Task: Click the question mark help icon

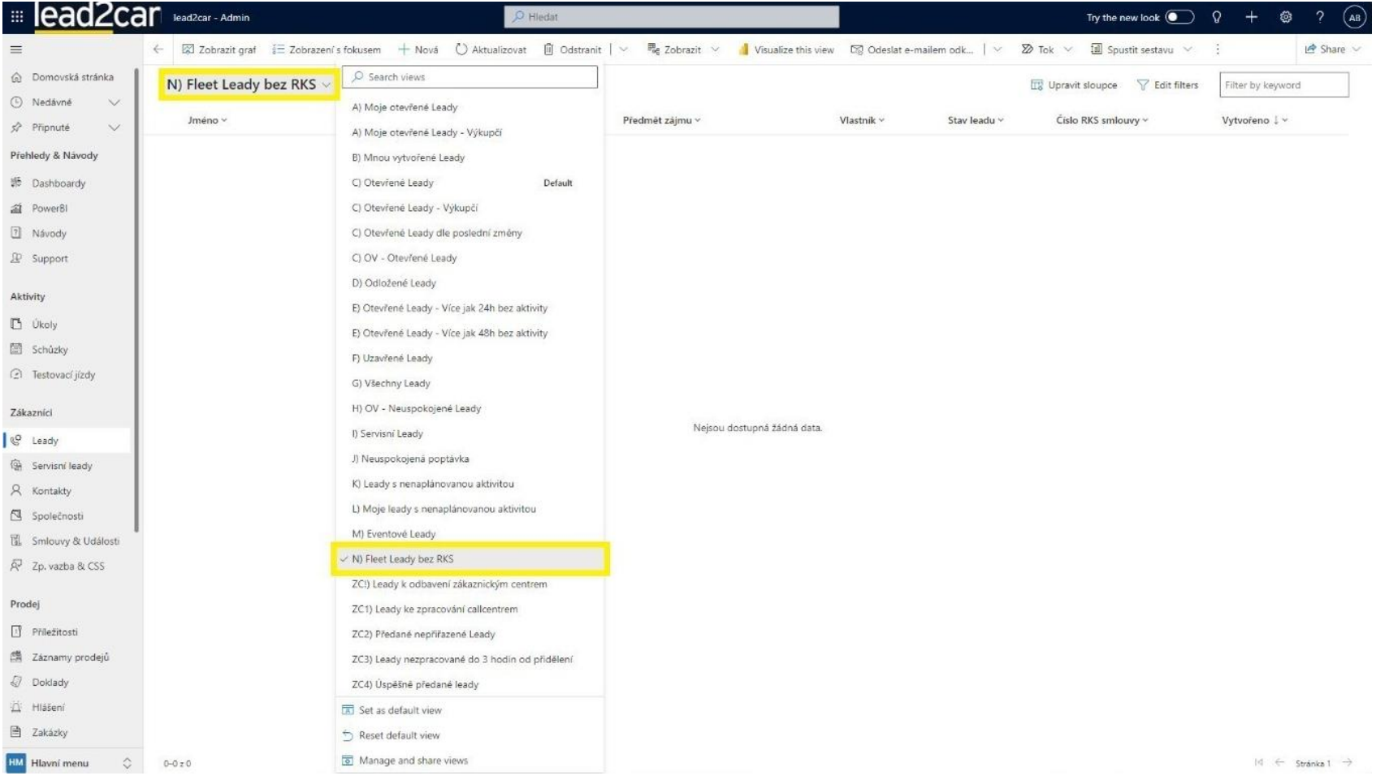Action: [1320, 17]
